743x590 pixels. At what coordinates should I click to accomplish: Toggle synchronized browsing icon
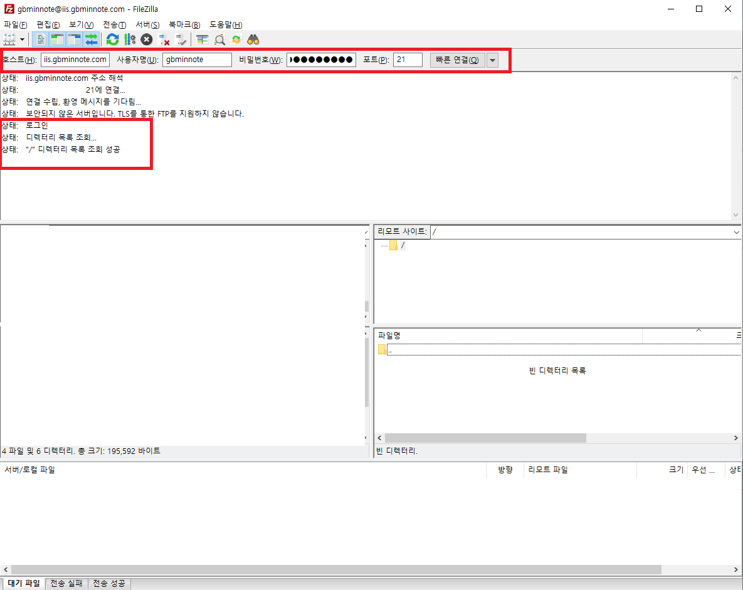tap(236, 40)
